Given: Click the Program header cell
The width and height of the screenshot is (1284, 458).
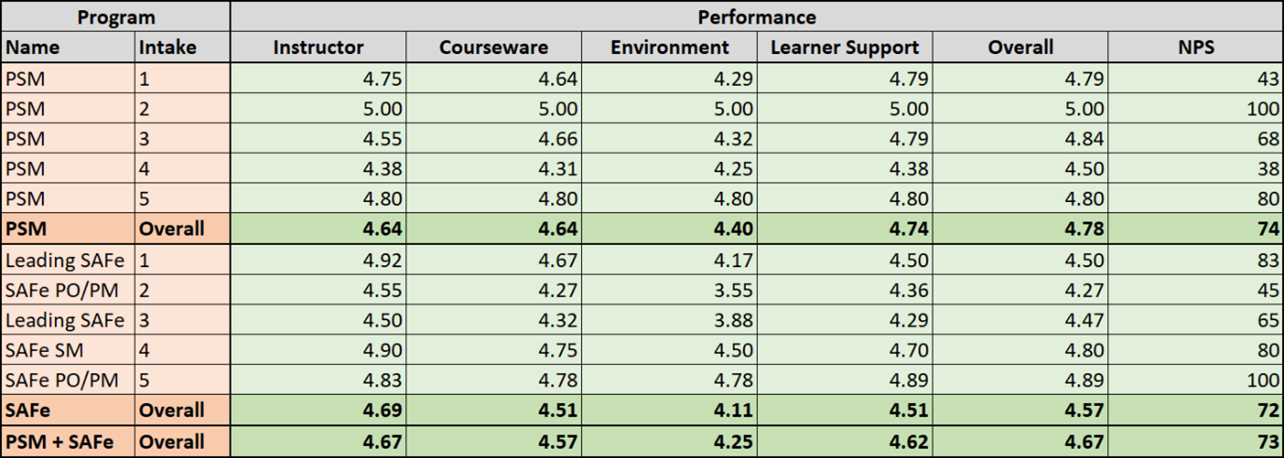Looking at the screenshot, I should (x=115, y=17).
